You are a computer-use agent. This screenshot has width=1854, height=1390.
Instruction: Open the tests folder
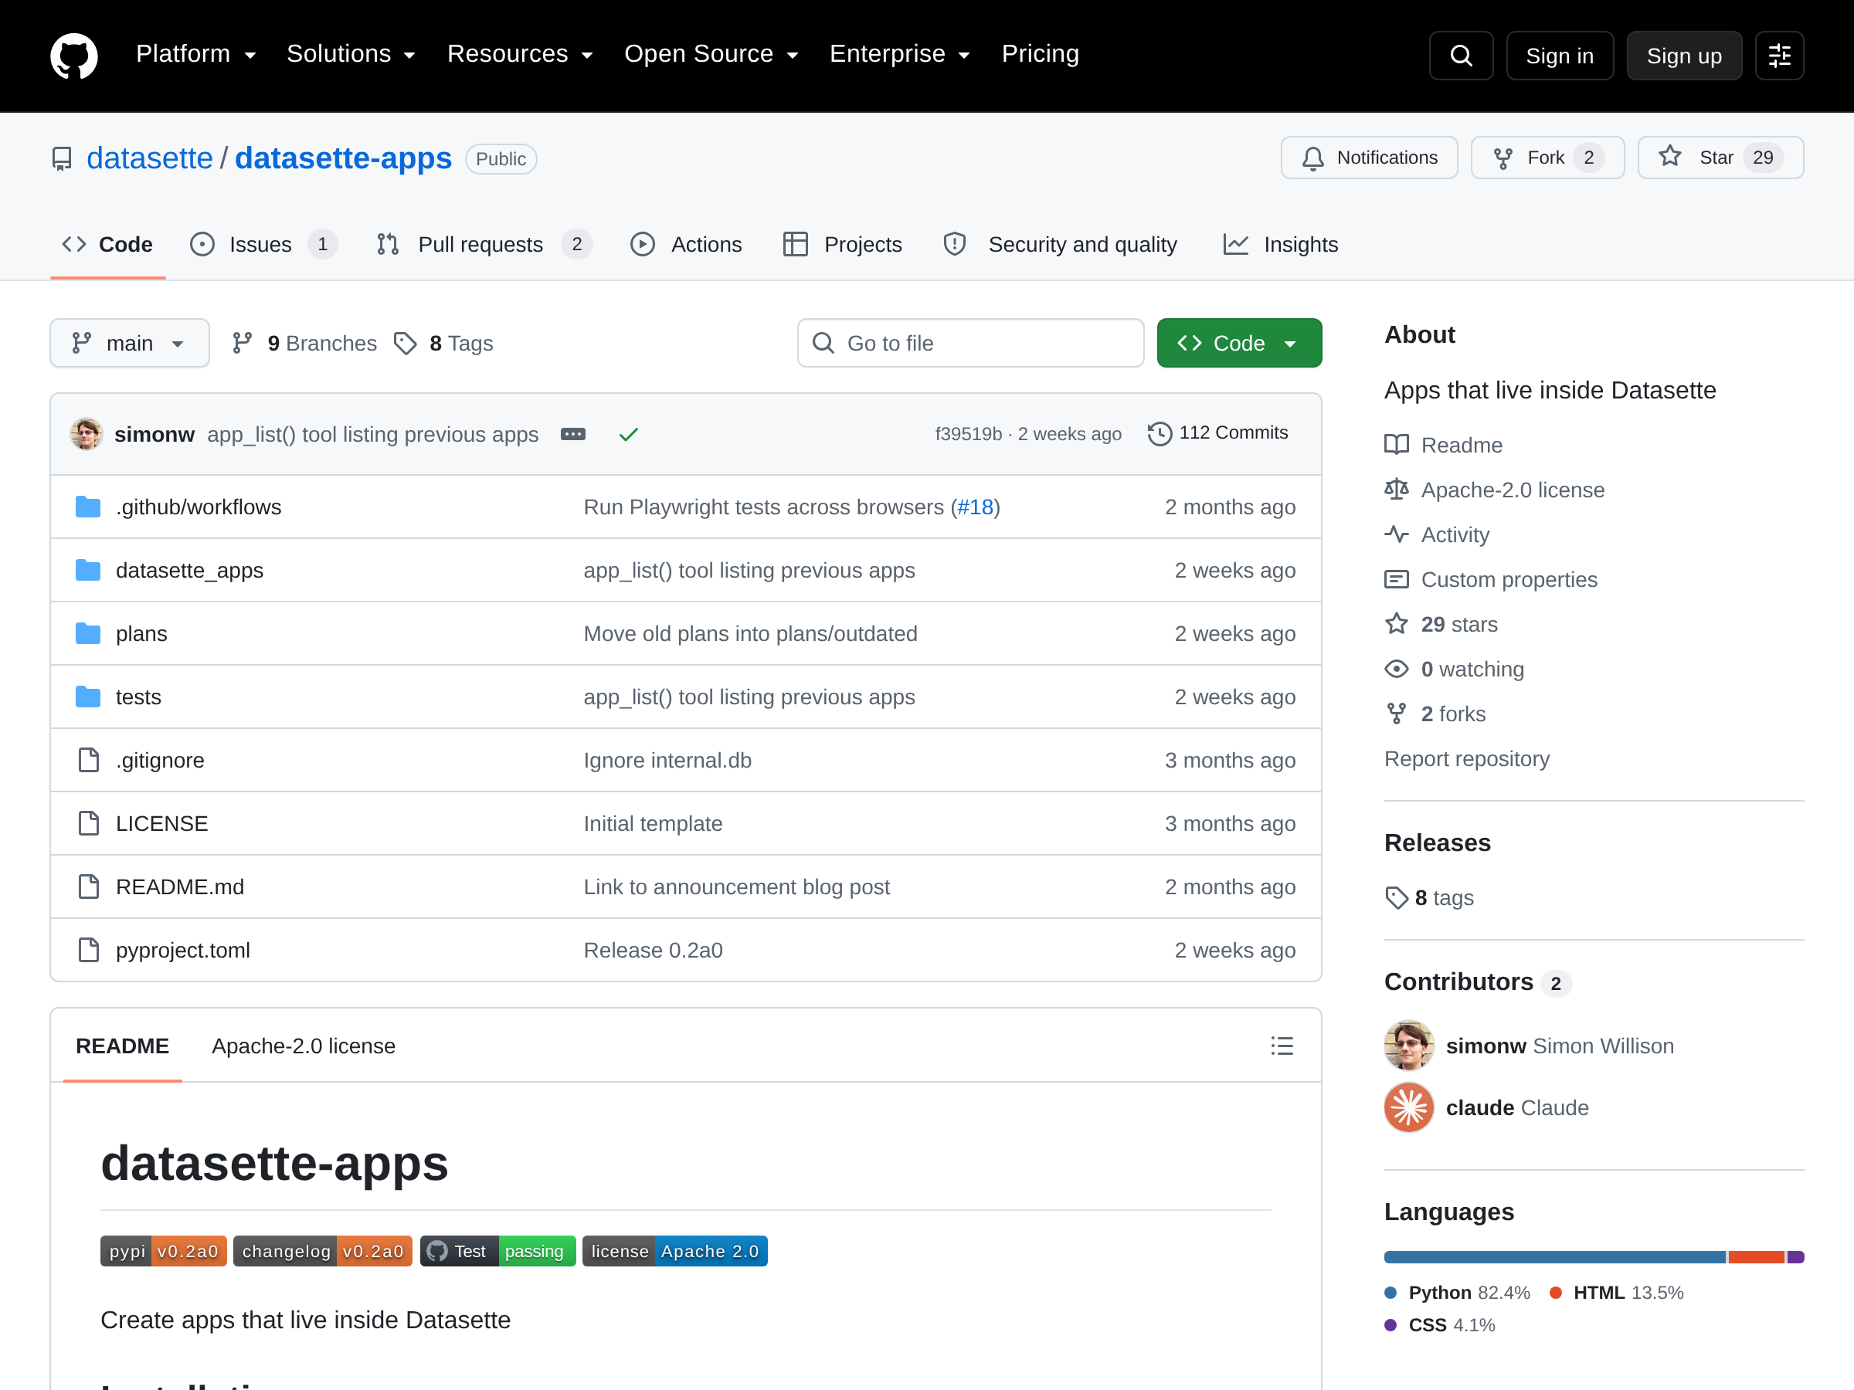coord(138,697)
